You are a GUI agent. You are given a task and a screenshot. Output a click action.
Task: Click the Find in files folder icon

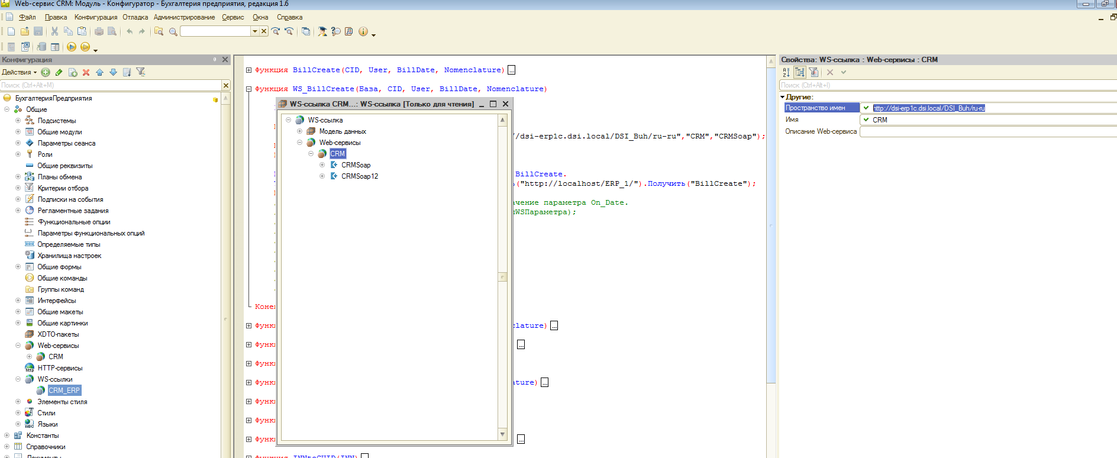click(x=159, y=31)
